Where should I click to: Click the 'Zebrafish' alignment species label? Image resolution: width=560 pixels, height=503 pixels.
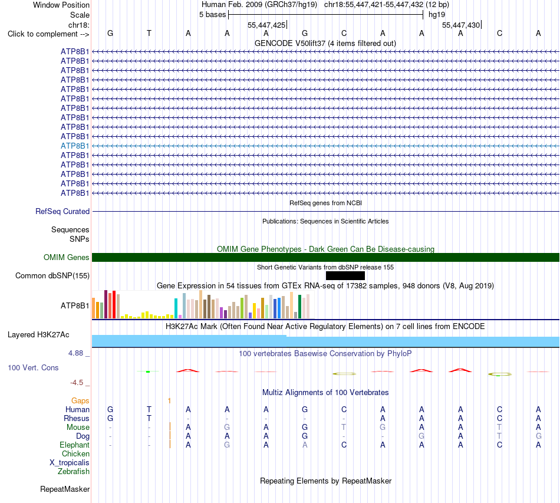[74, 472]
